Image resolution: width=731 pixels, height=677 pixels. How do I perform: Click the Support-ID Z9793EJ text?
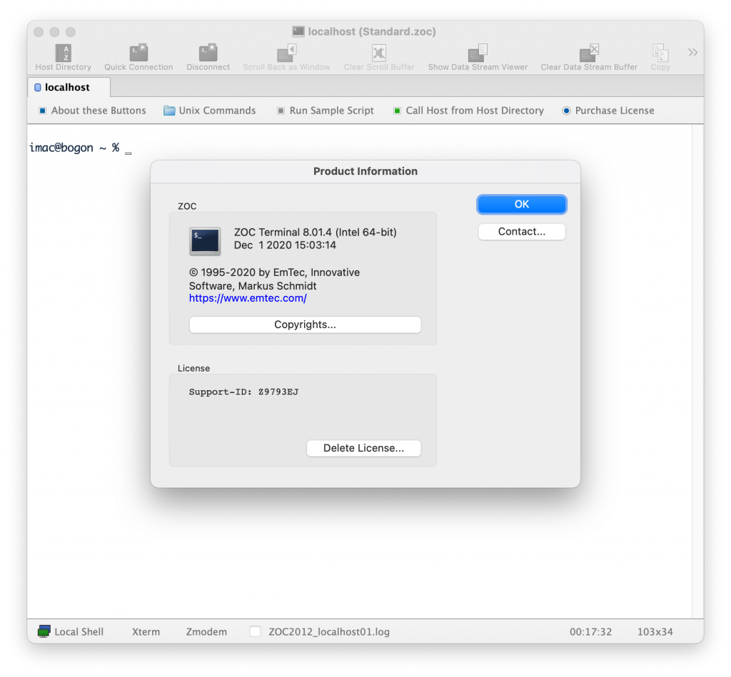tap(243, 392)
